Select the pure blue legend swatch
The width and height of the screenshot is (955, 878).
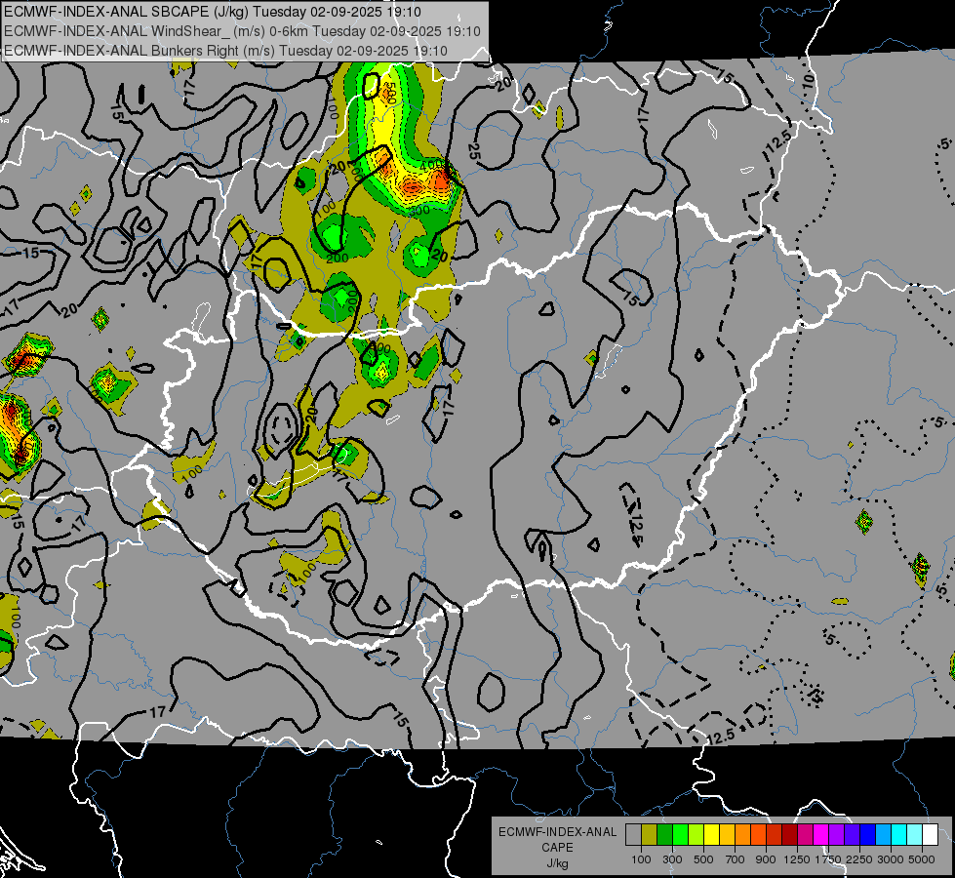click(x=868, y=834)
